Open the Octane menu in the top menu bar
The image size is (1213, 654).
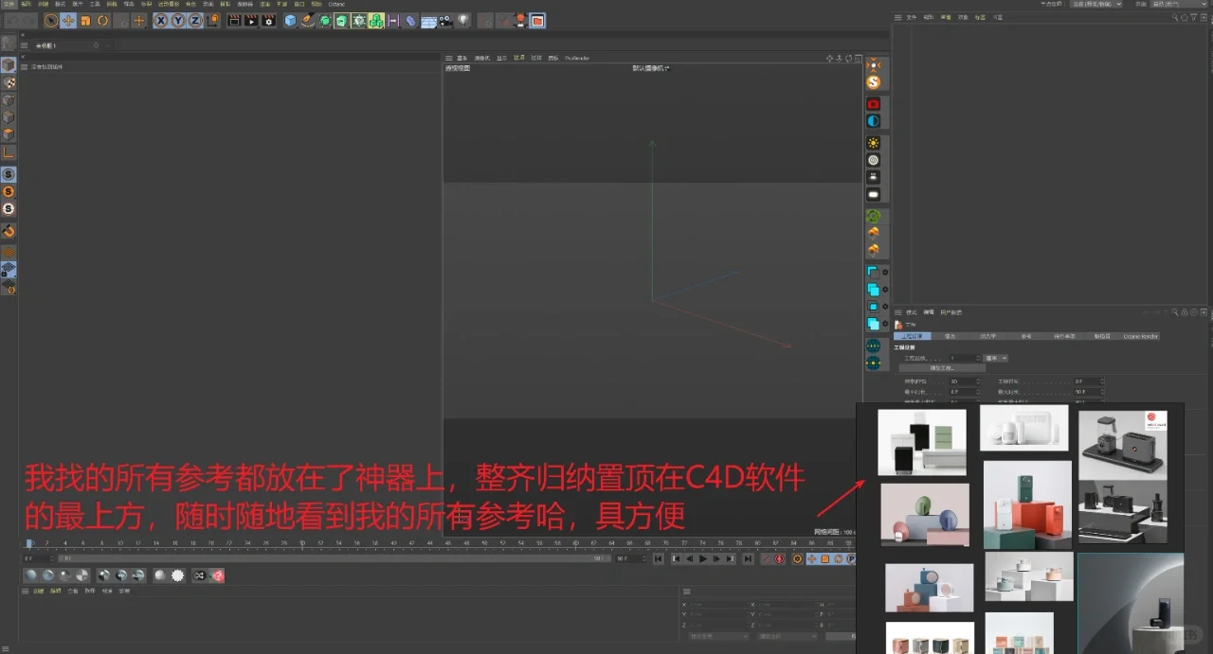[336, 4]
